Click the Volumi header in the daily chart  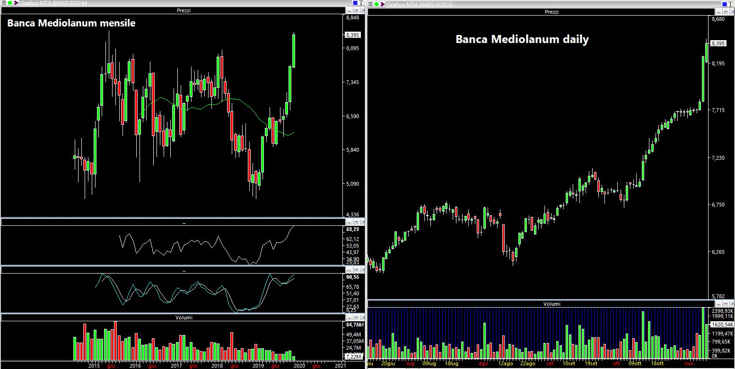click(x=552, y=304)
